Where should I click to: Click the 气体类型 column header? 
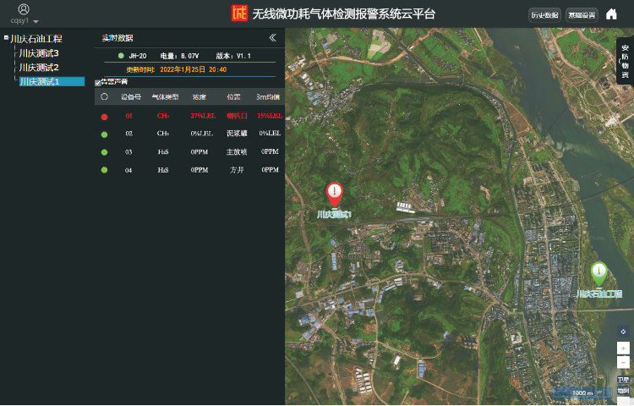coord(165,97)
